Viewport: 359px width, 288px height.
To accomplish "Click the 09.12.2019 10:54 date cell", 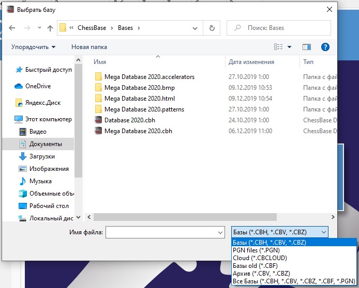I will pos(250,99).
